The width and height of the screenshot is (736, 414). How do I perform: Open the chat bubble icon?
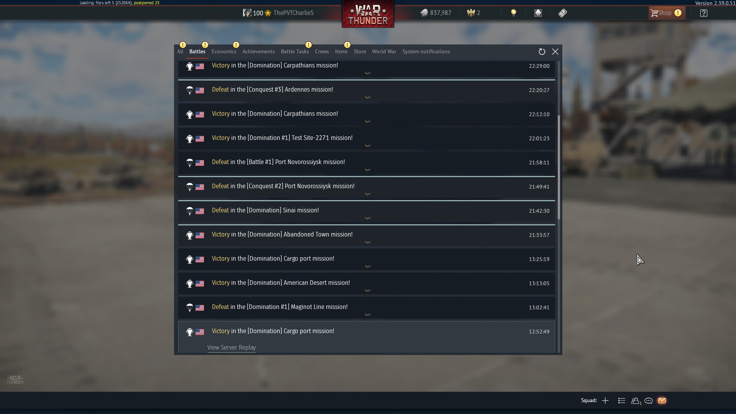(x=649, y=401)
